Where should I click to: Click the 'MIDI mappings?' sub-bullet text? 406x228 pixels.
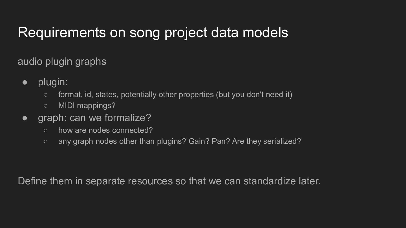87,106
